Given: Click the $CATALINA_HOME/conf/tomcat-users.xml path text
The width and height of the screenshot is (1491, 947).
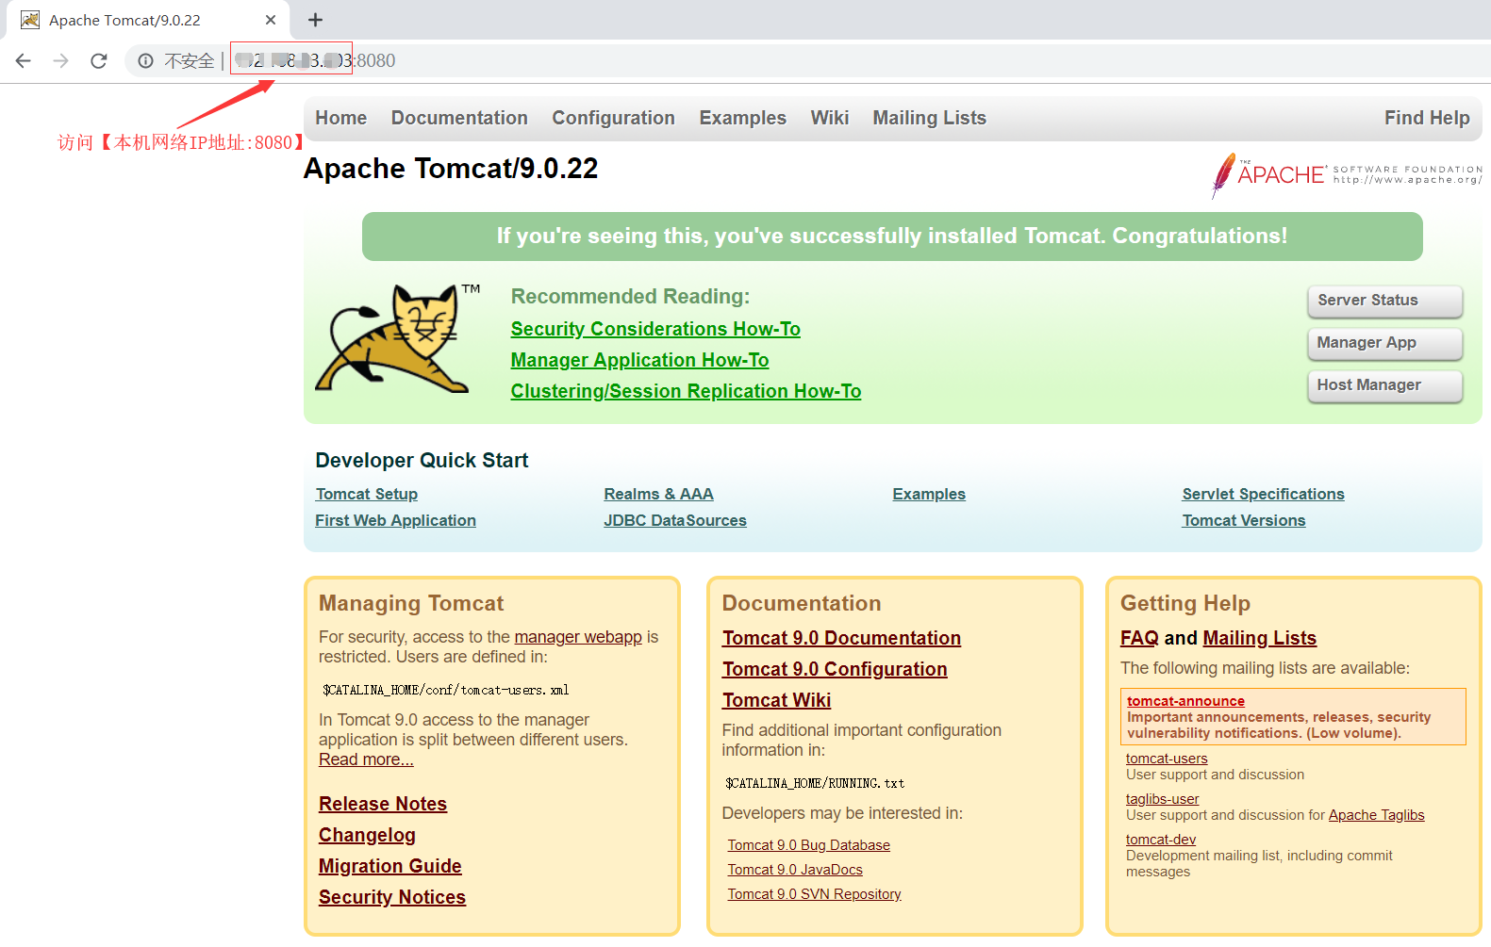Looking at the screenshot, I should click(445, 690).
